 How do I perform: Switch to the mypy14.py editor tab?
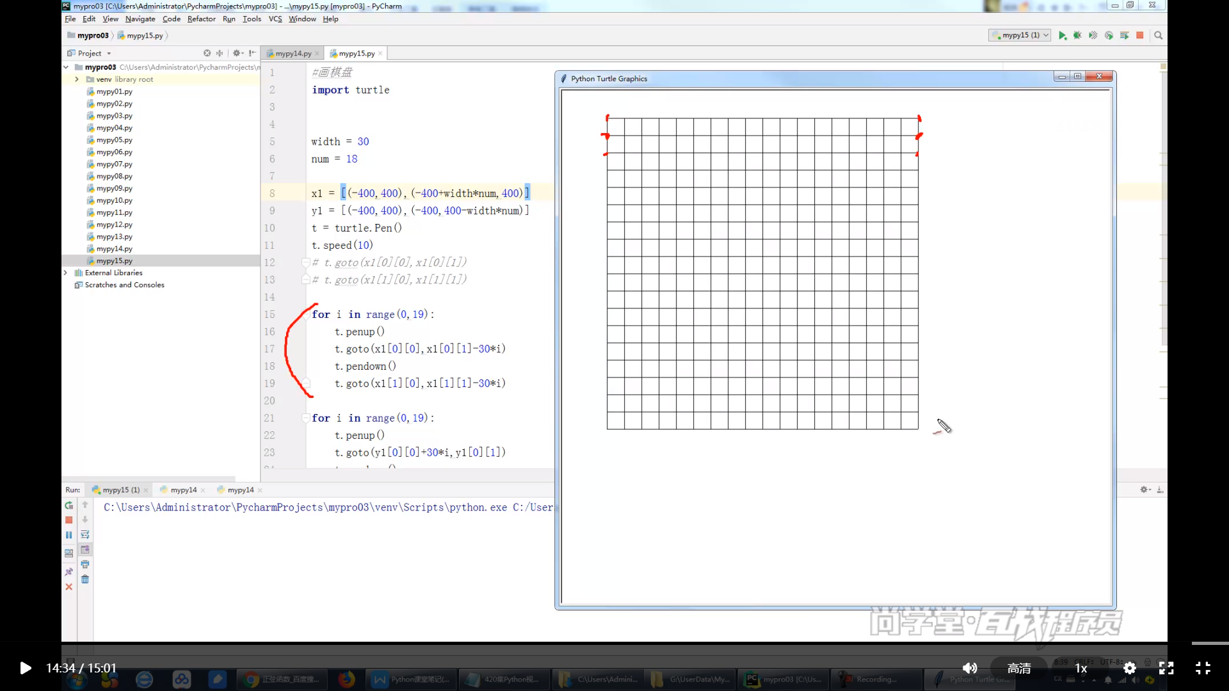pyautogui.click(x=293, y=53)
